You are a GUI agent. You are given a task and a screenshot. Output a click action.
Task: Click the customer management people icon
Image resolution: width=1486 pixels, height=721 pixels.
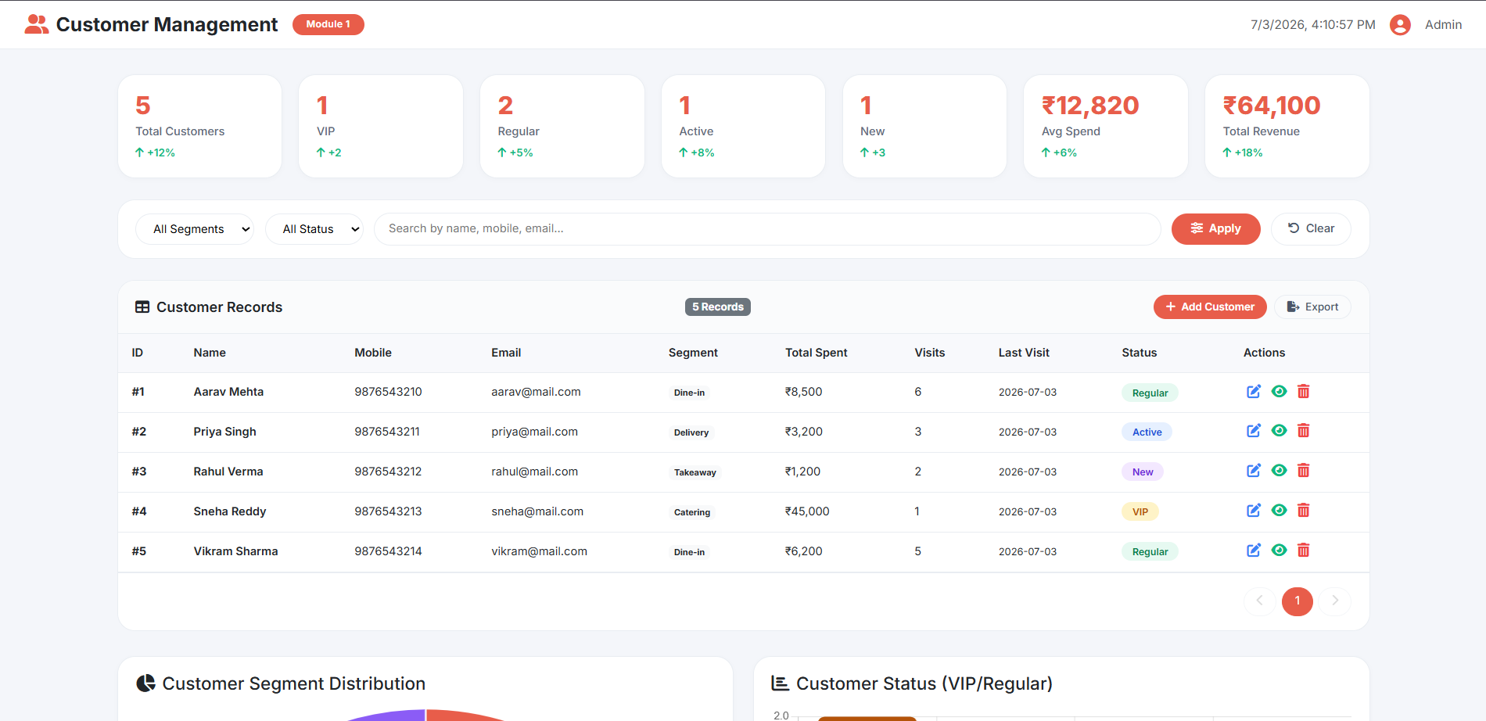click(37, 24)
